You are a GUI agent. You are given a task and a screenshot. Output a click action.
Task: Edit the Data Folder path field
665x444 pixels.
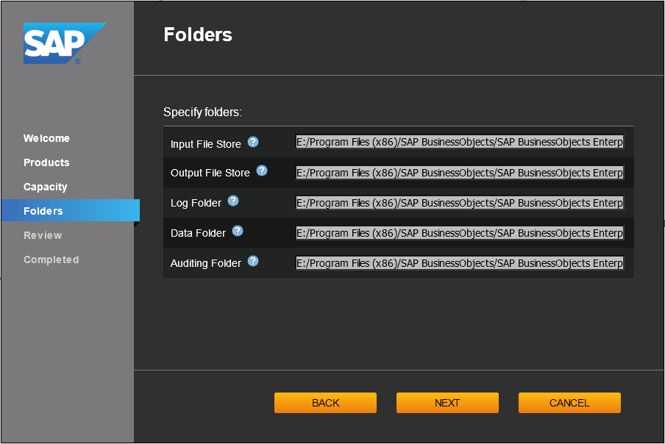click(x=460, y=233)
